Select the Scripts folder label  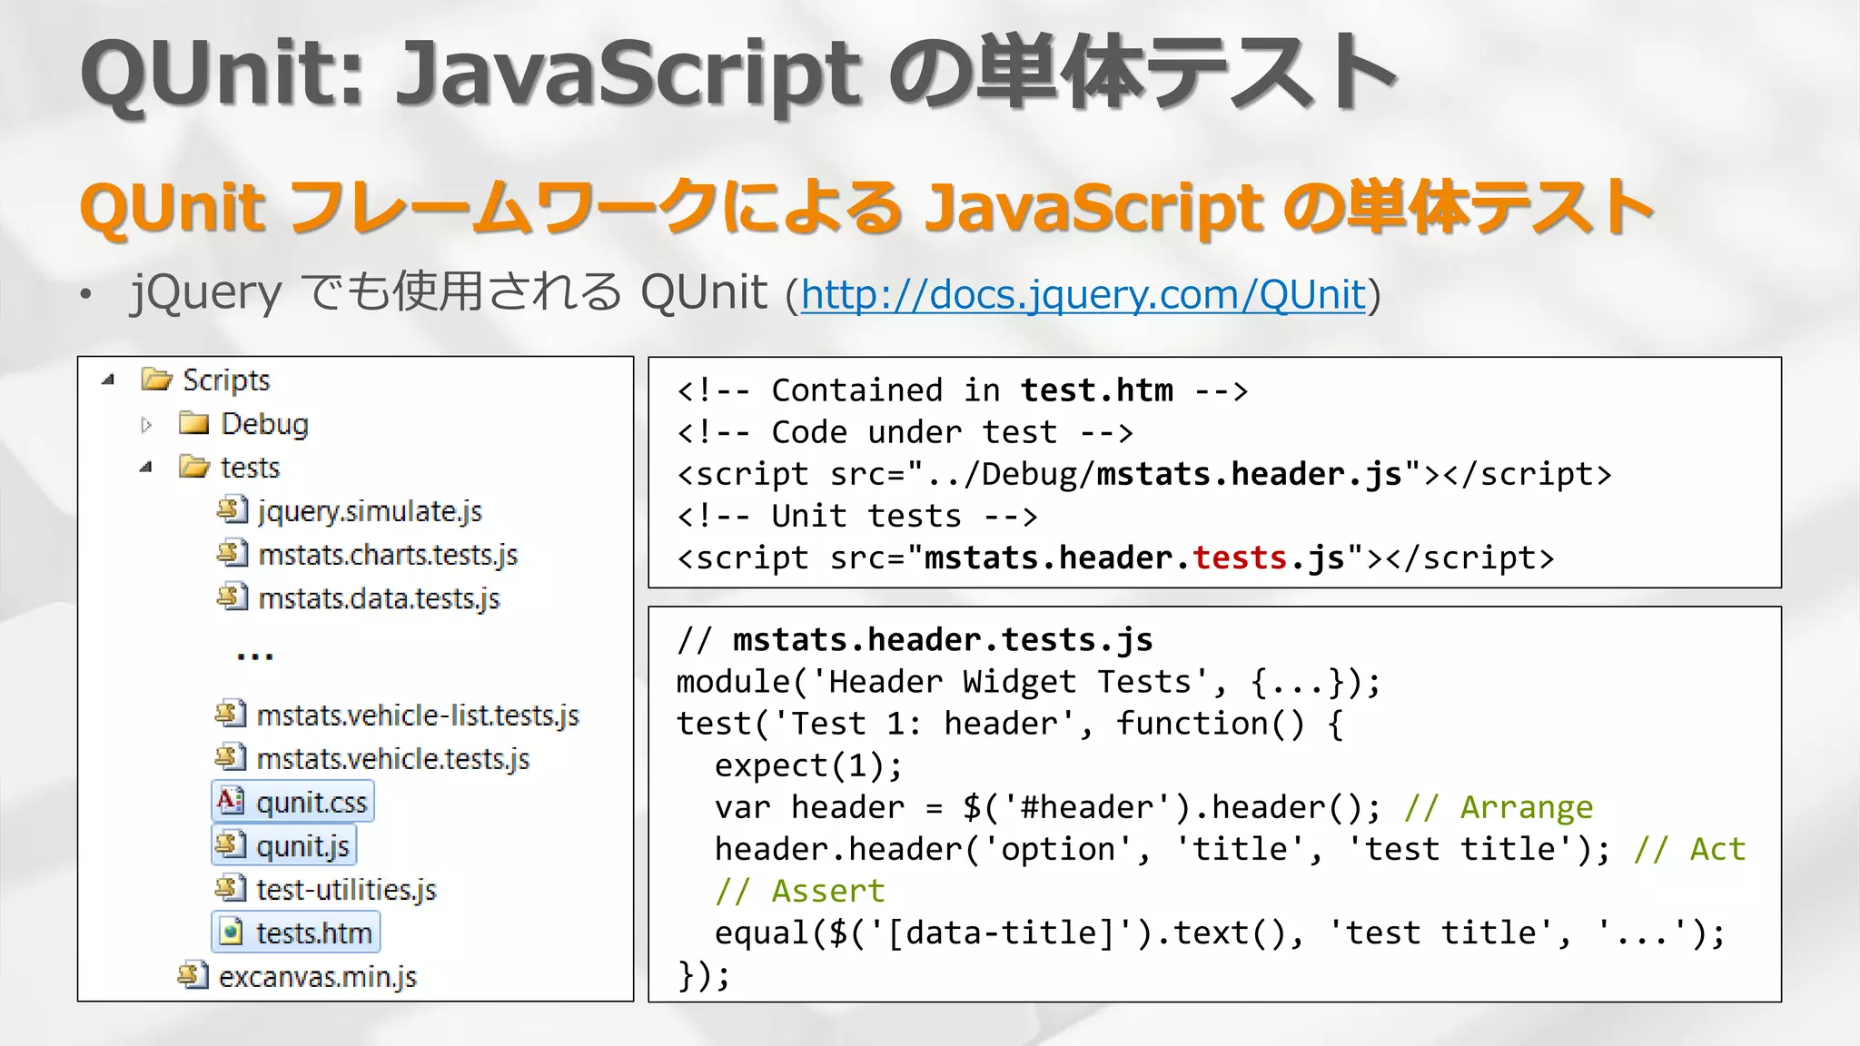226,380
